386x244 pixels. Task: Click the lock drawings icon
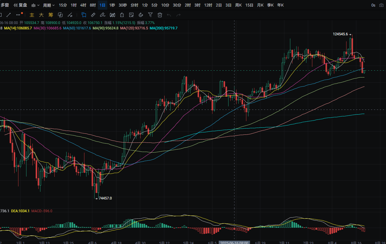coord(122,15)
